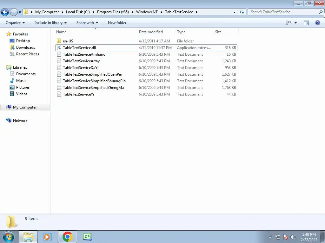
Task: Open the Documents library
Action: click(x=26, y=74)
